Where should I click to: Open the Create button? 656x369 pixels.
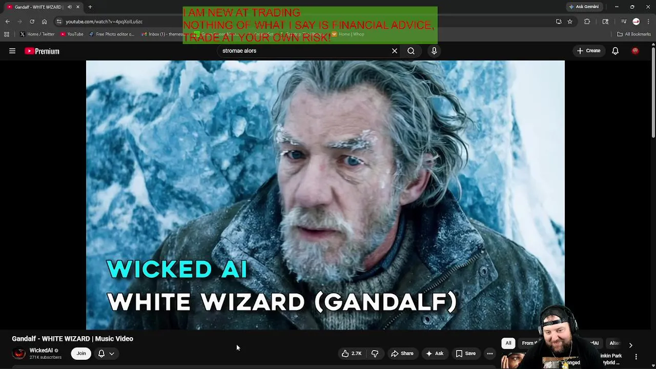point(588,51)
